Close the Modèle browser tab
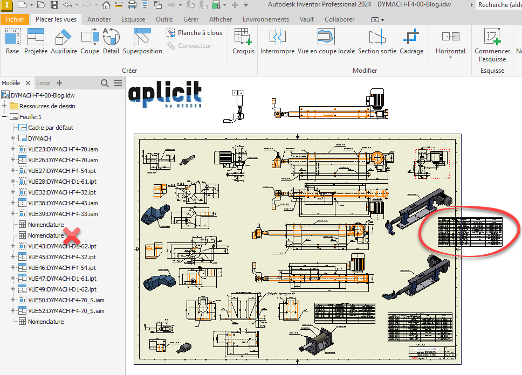The height and width of the screenshot is (375, 522). pyautogui.click(x=28, y=83)
